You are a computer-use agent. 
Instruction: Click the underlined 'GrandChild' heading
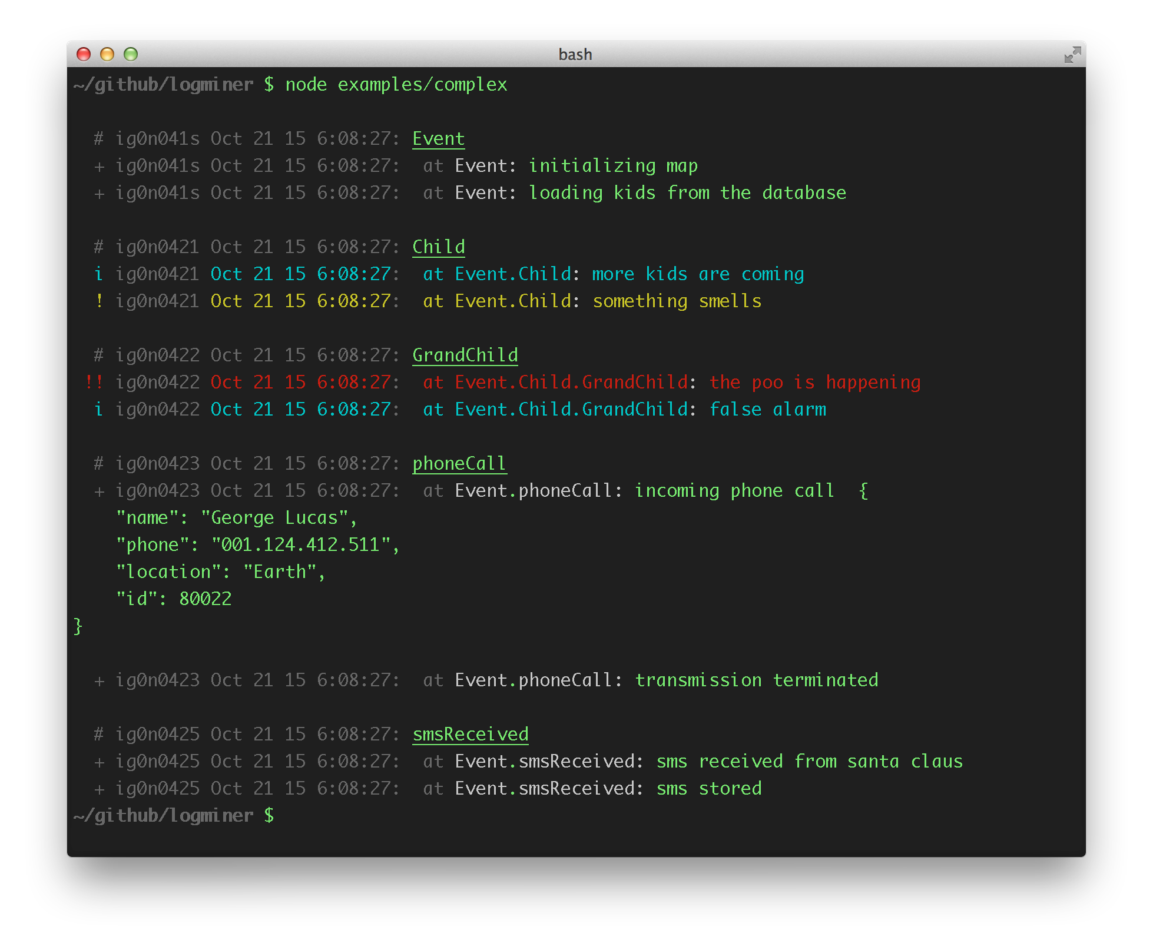[x=465, y=356]
